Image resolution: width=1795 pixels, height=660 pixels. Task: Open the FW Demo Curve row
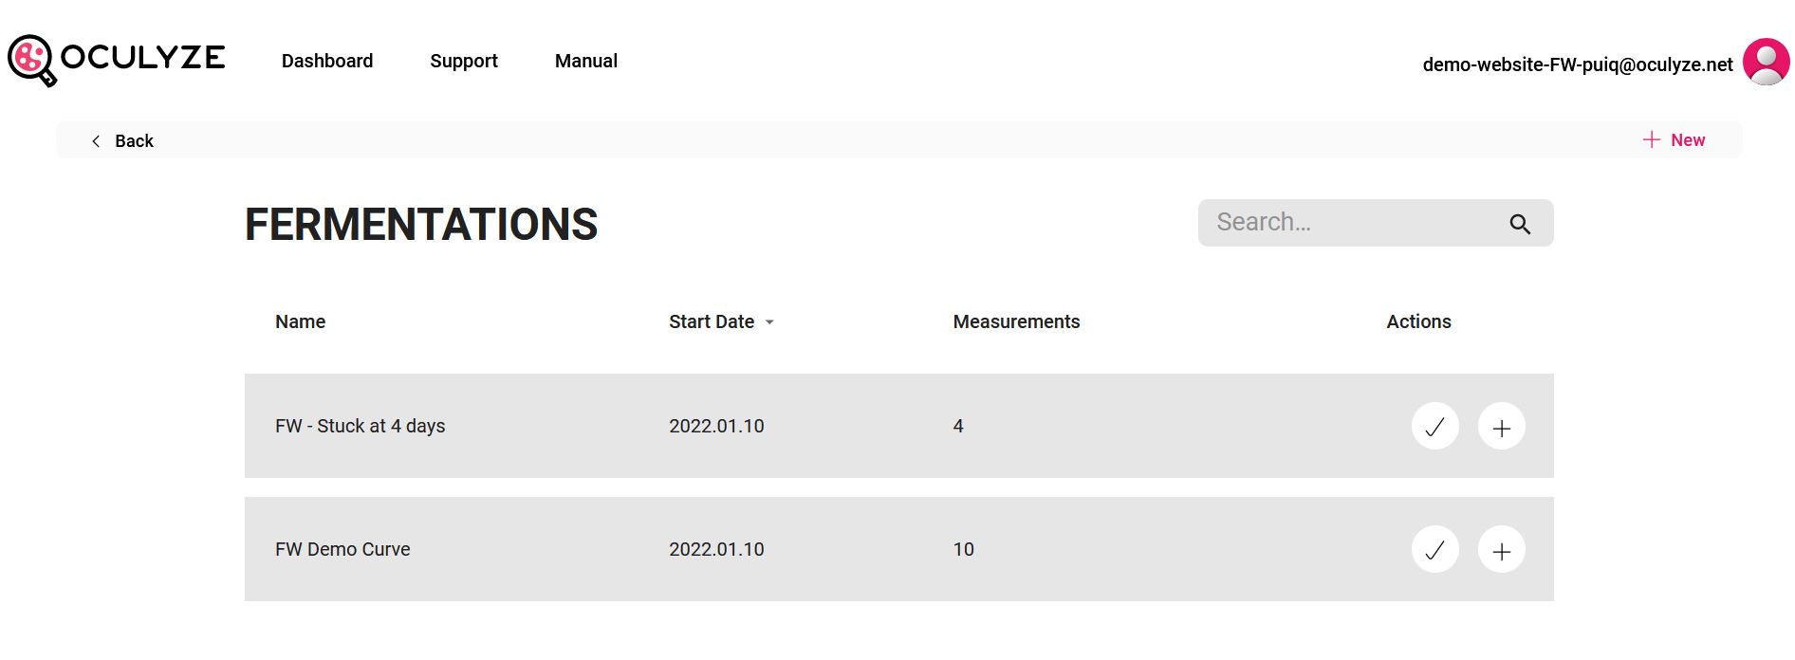[898, 549]
